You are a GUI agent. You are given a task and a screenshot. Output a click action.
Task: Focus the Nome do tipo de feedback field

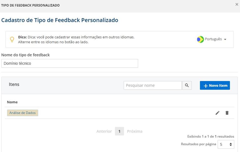click(70, 63)
